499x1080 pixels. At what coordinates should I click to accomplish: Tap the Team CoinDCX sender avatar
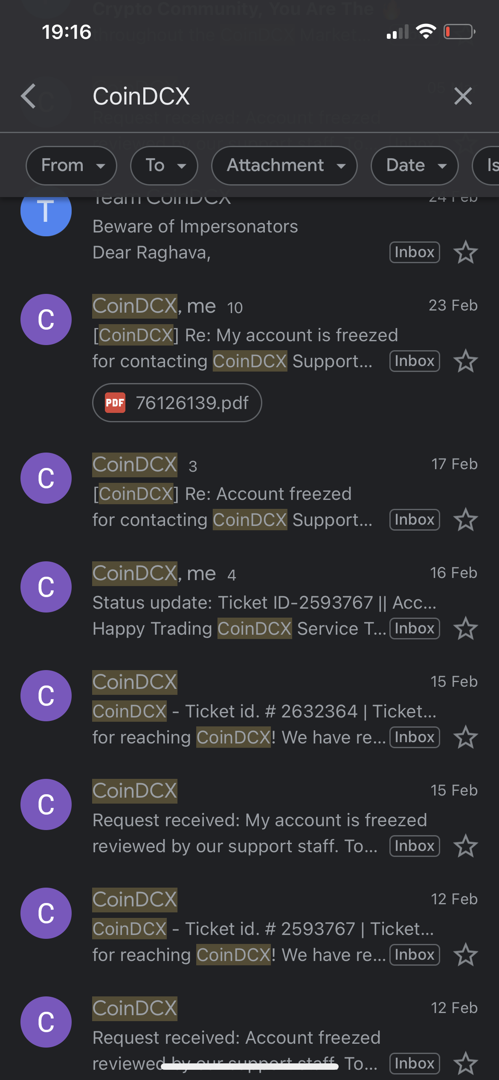pos(46,212)
